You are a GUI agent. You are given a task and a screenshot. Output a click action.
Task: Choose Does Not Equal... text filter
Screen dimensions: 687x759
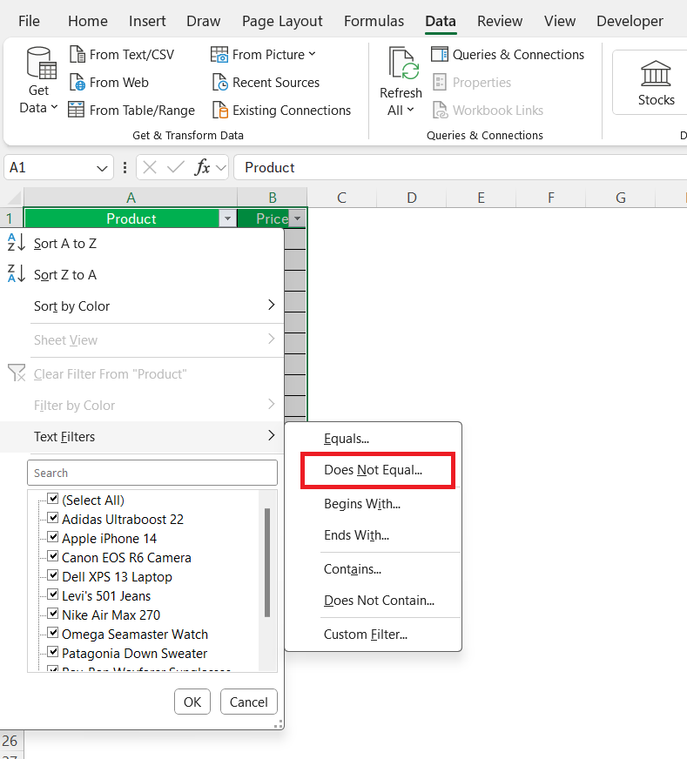coord(373,470)
